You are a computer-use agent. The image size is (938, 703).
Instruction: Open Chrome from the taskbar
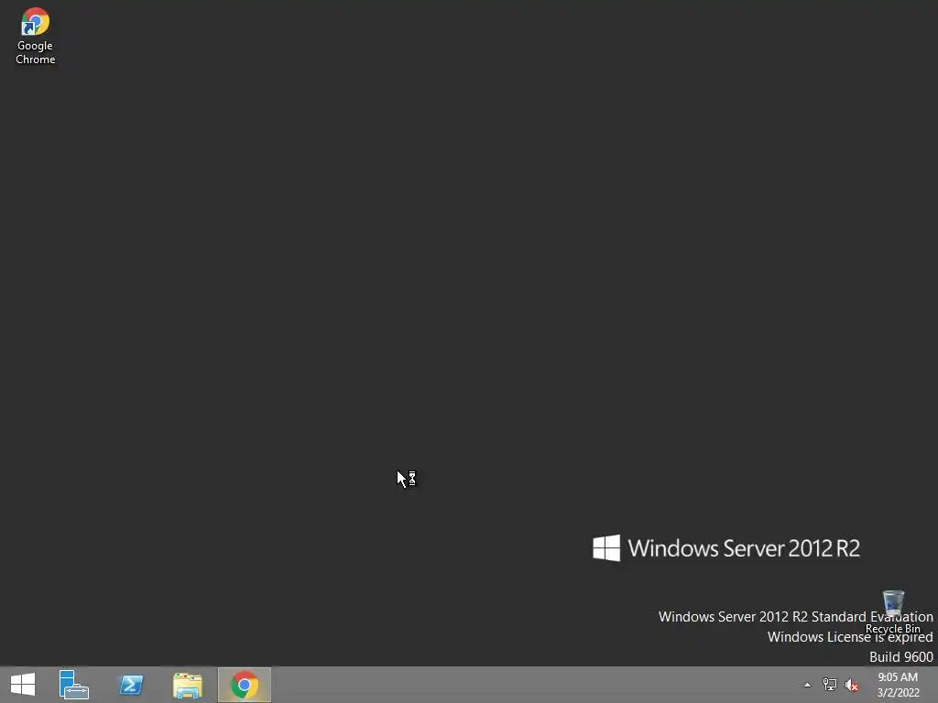pos(245,685)
